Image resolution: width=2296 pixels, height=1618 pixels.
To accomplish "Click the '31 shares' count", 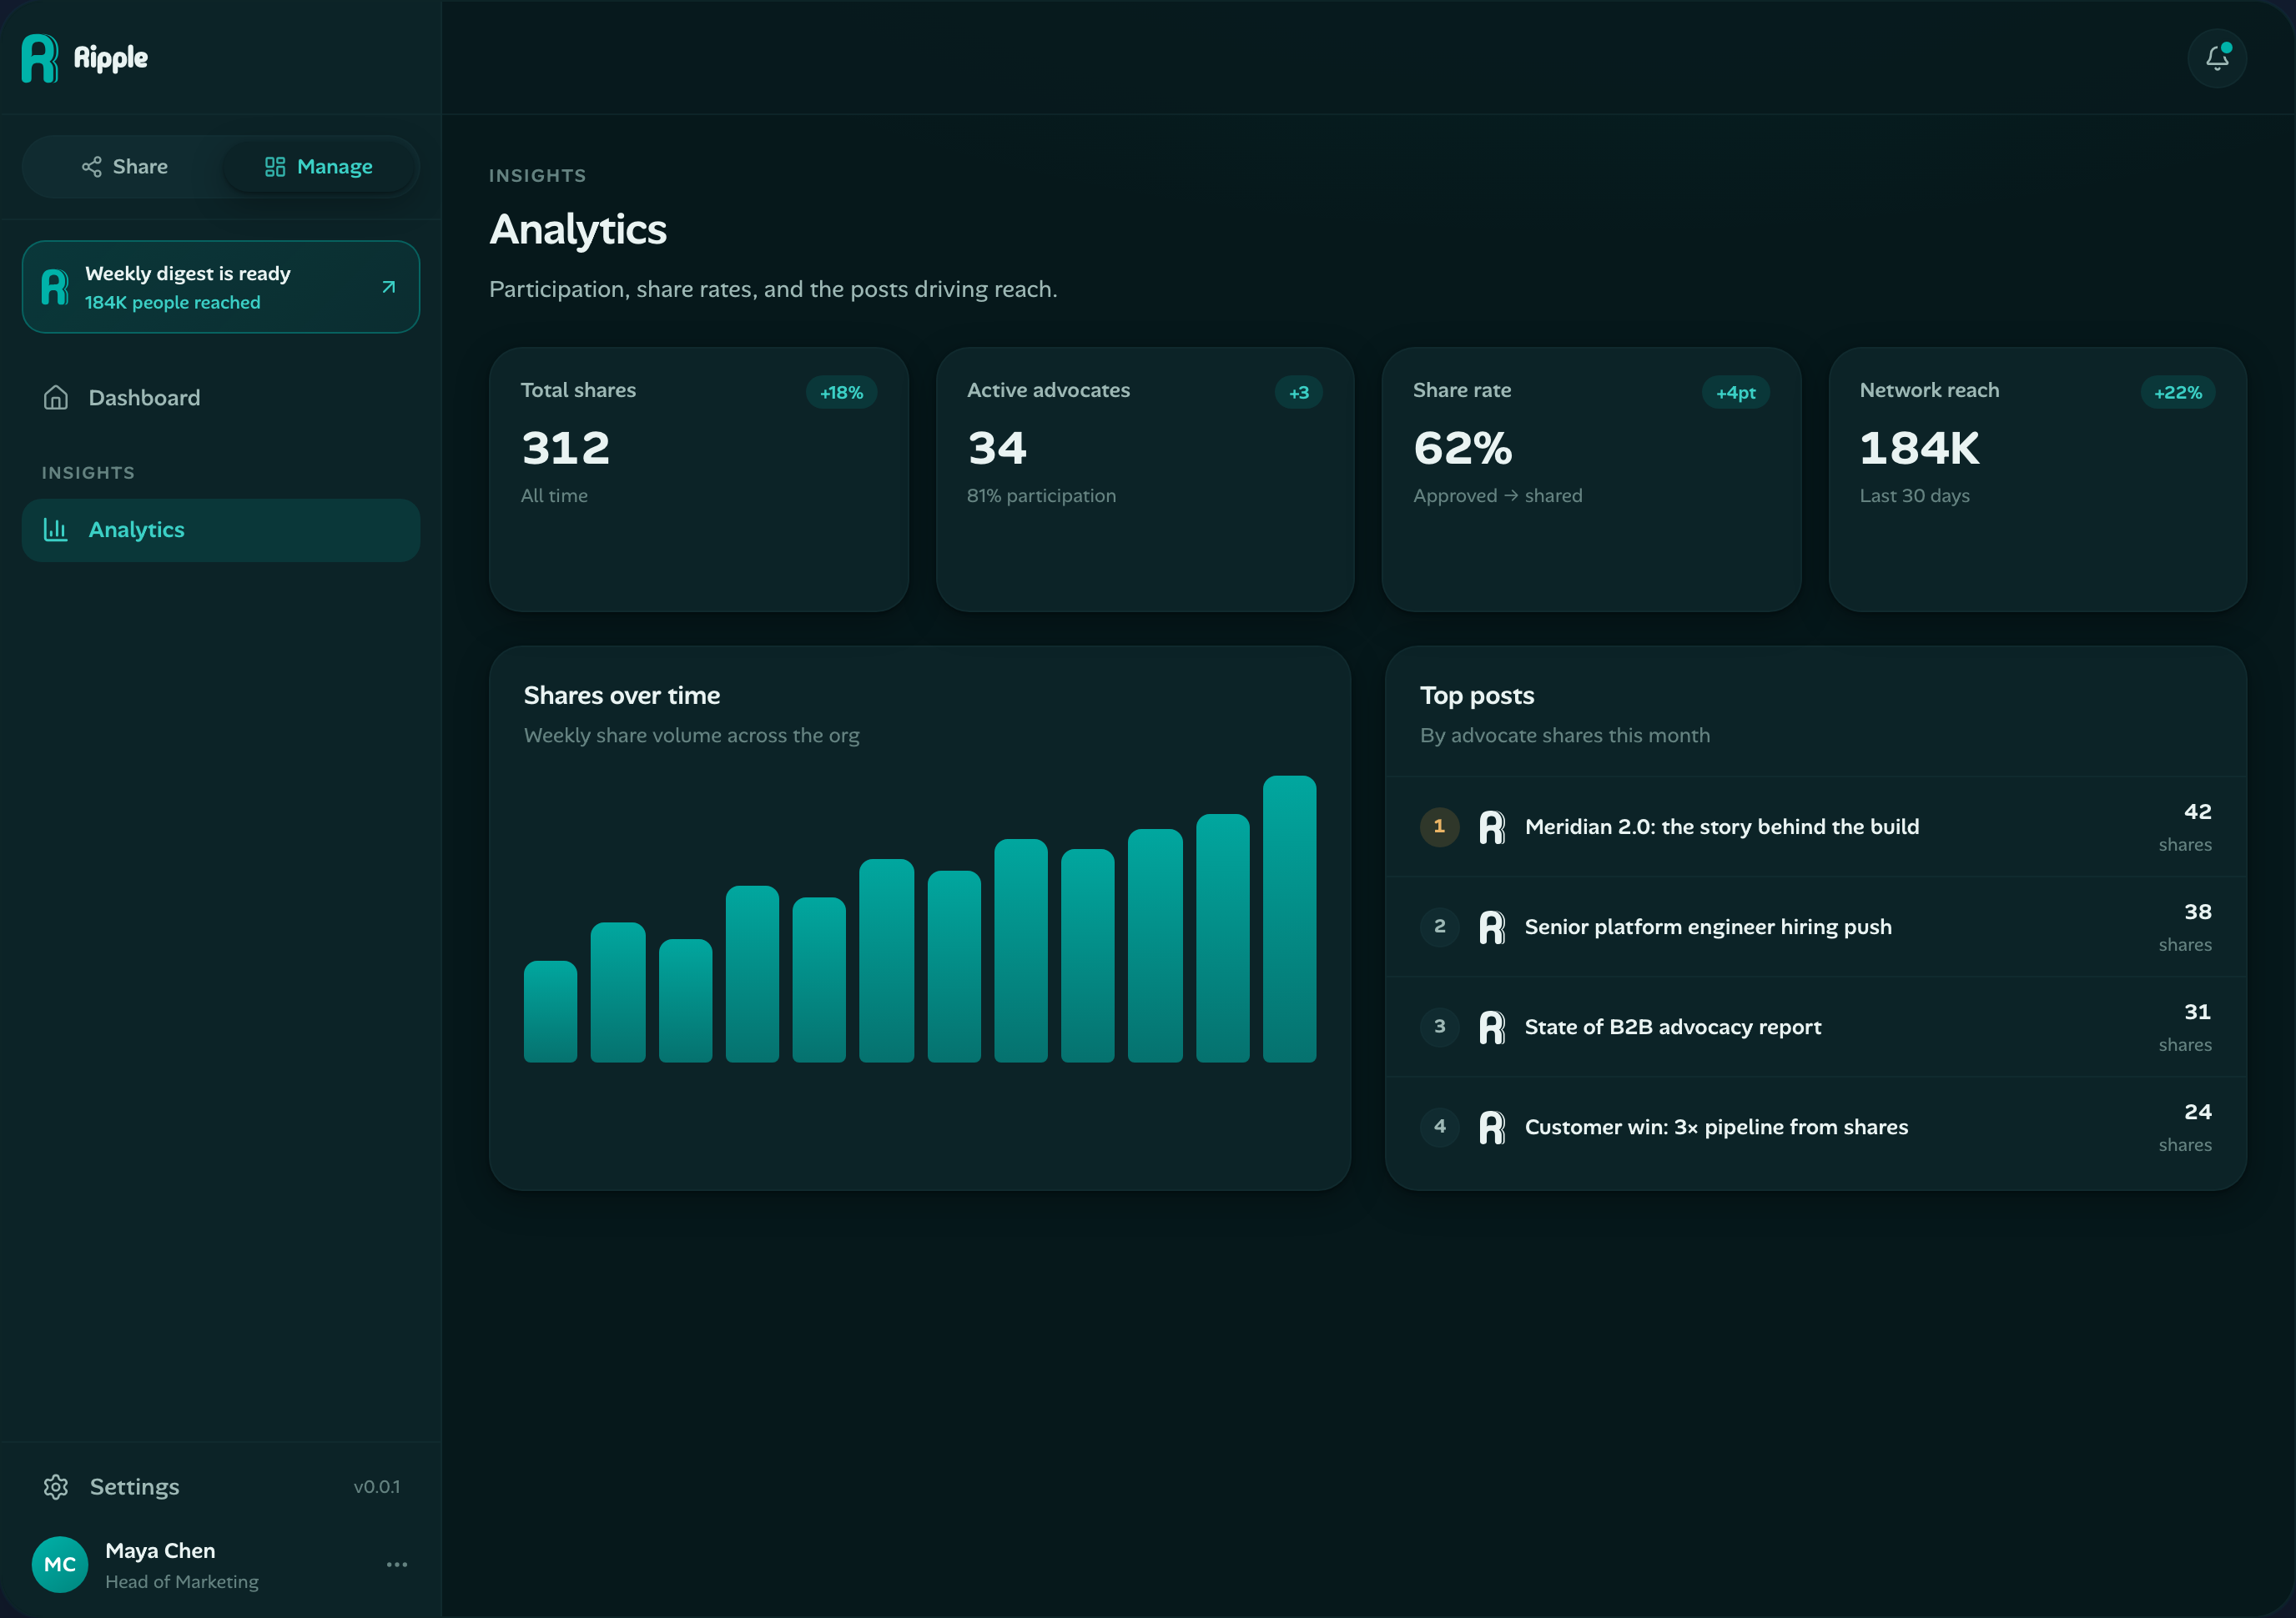I will (2185, 1028).
